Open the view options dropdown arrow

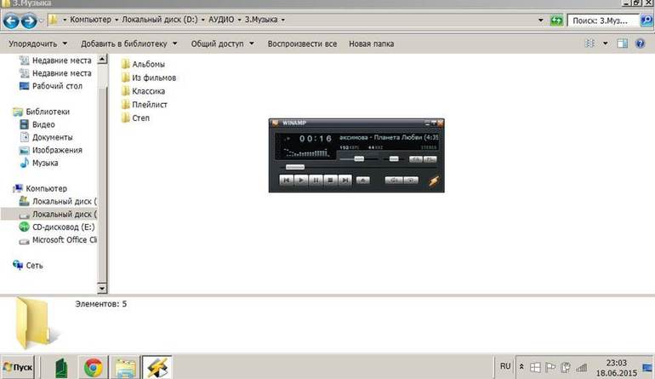605,43
